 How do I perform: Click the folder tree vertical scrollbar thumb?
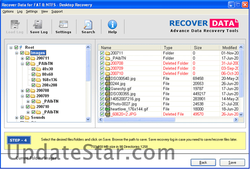pyautogui.click(x=88, y=65)
